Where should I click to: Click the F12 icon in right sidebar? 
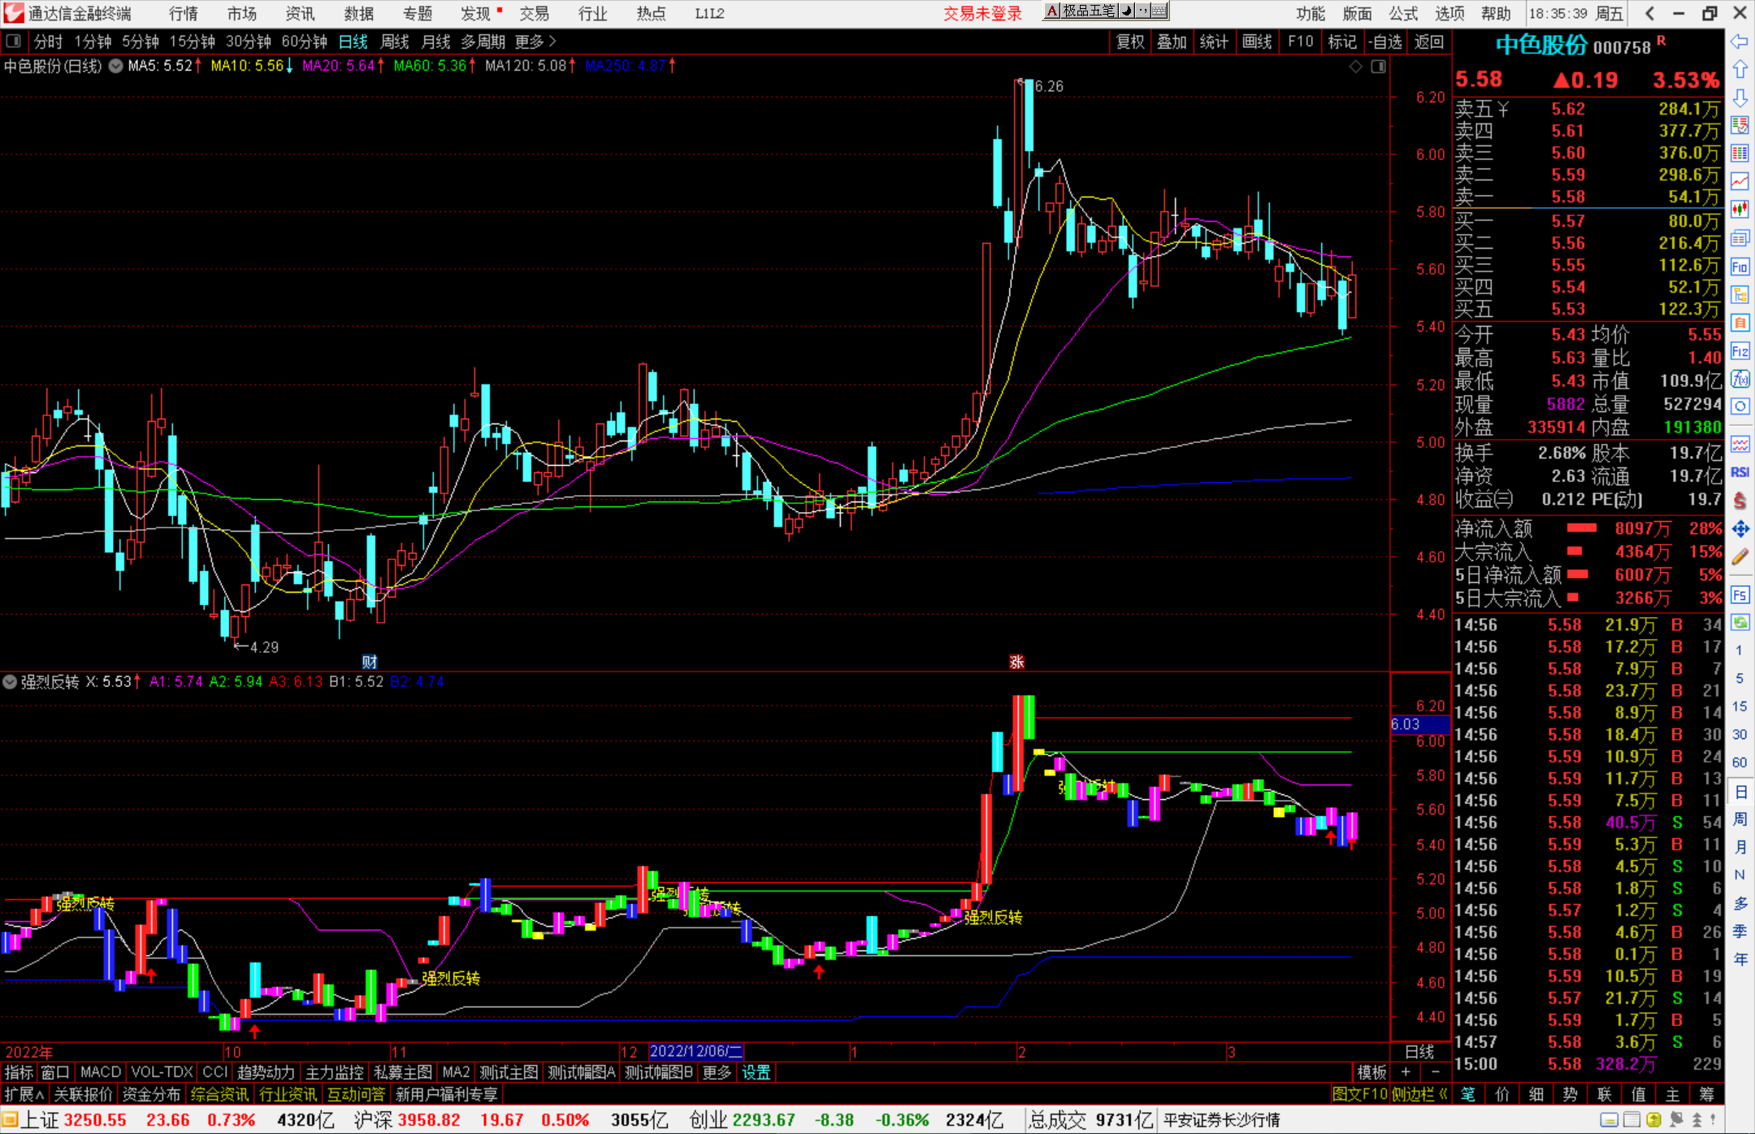pyautogui.click(x=1740, y=351)
